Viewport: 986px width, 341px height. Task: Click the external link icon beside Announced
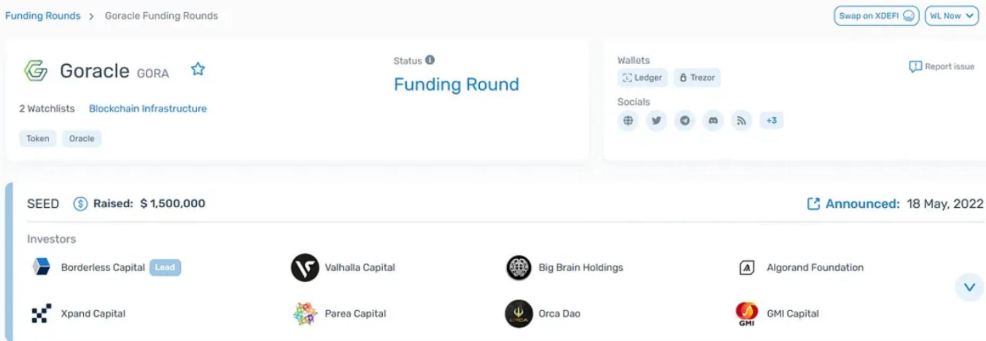[813, 204]
